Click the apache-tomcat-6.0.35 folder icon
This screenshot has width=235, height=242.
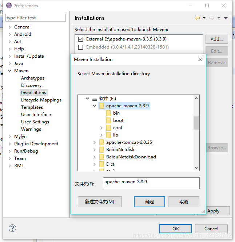[x=101, y=142]
